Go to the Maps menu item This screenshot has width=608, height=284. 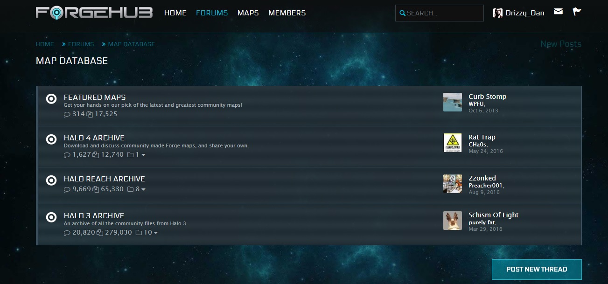(248, 13)
